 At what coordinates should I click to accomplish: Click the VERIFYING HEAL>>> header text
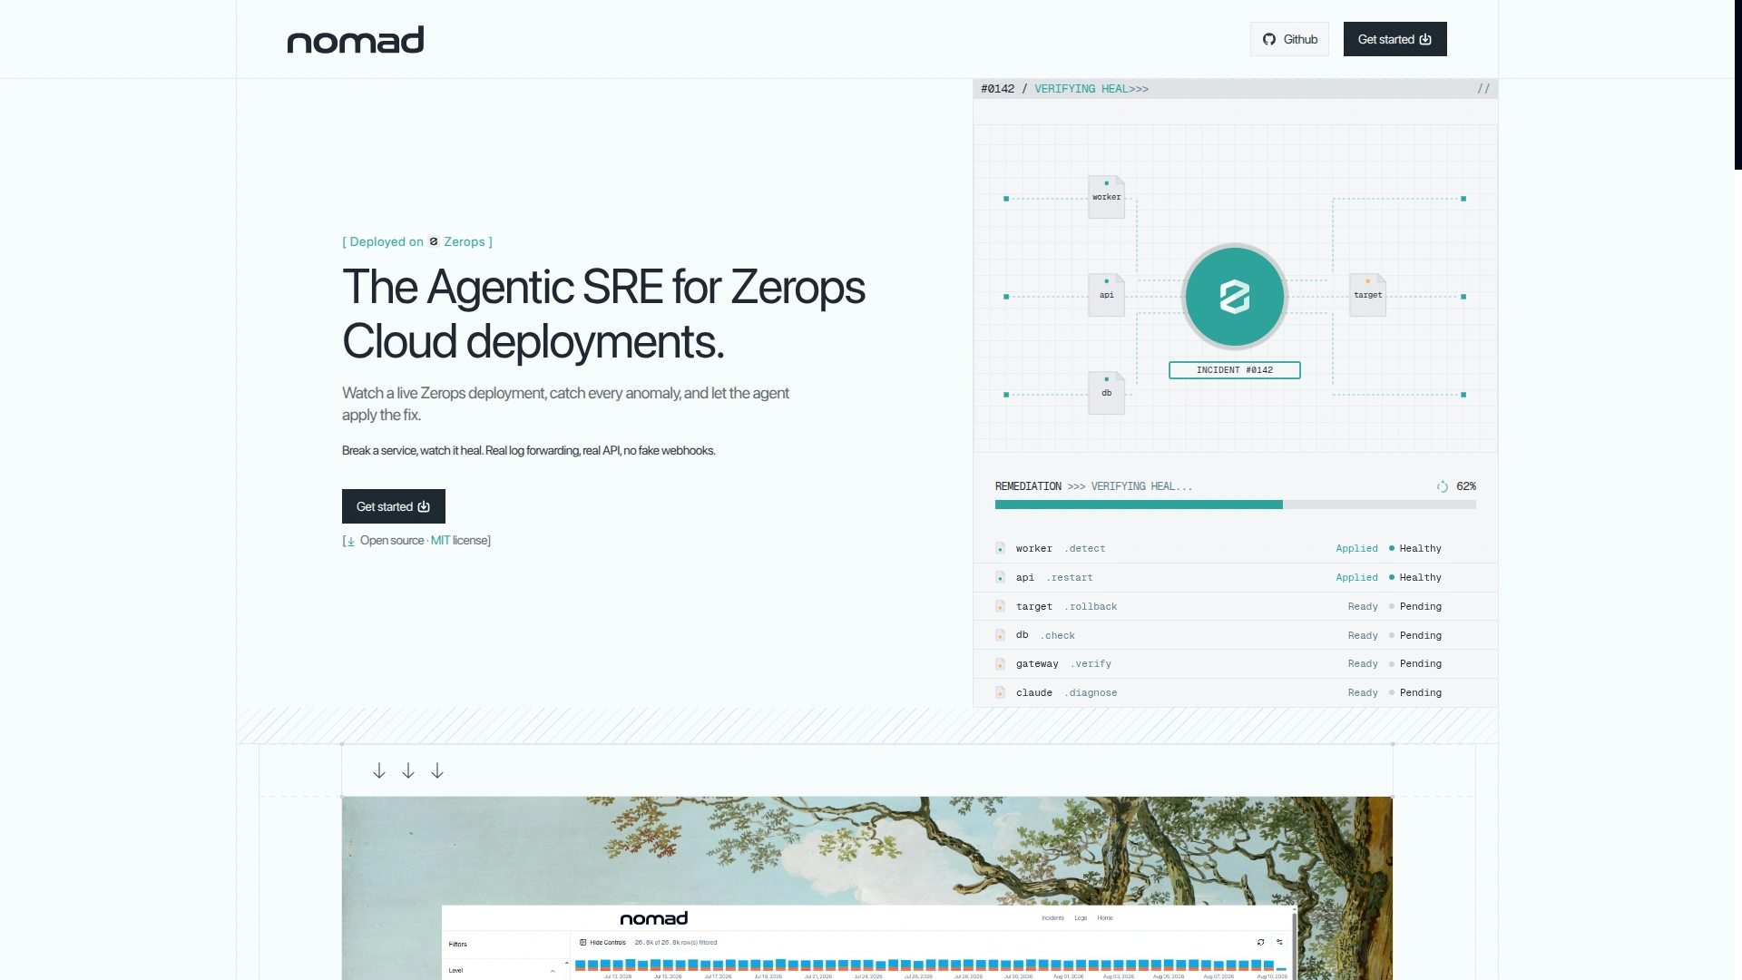(x=1091, y=89)
